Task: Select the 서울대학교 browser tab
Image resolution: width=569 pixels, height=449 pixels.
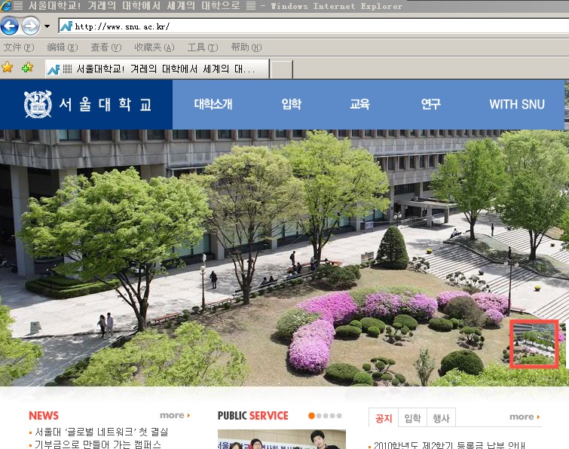Action: pyautogui.click(x=157, y=69)
